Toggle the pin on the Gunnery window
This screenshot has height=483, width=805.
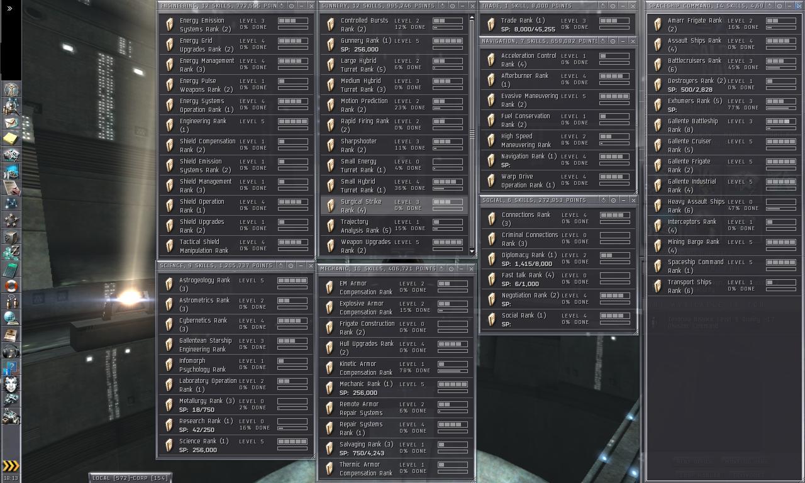click(x=442, y=6)
